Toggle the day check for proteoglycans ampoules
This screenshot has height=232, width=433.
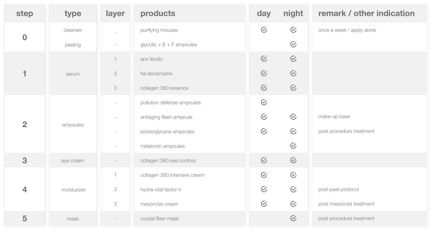[264, 131]
